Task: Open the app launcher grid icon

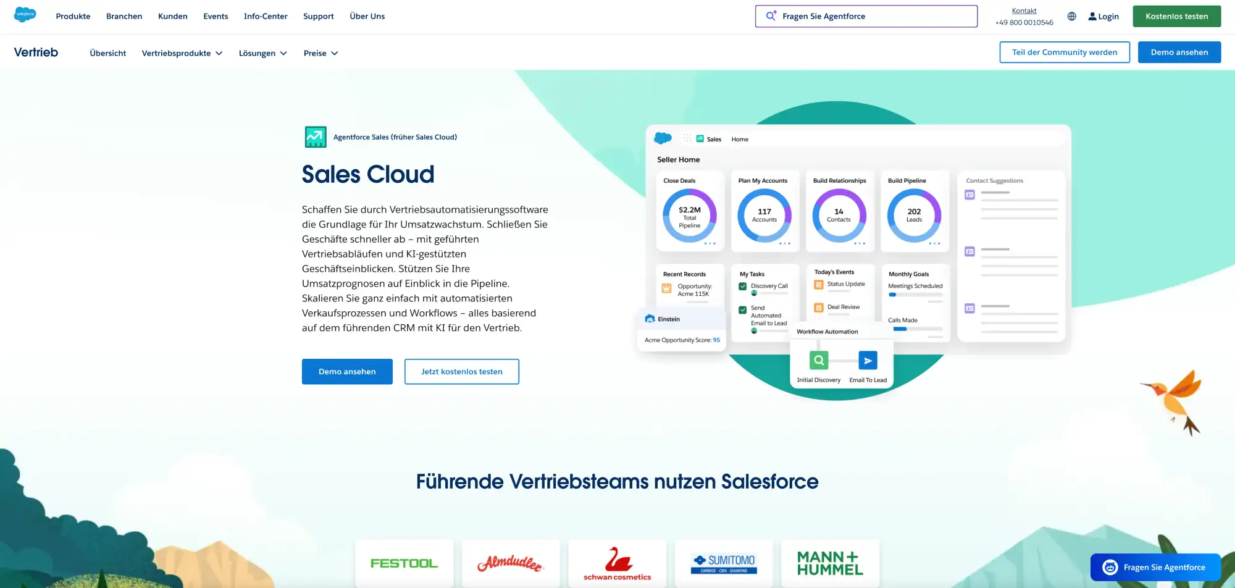Action: pyautogui.click(x=687, y=138)
